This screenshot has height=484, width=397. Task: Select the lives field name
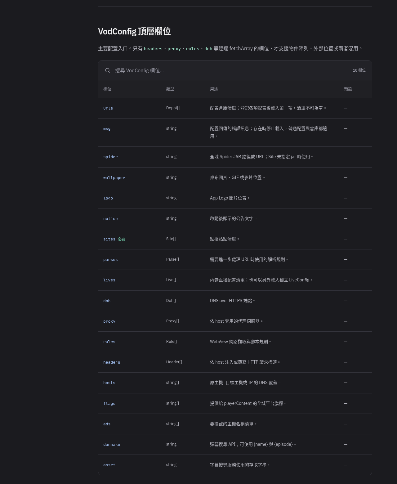tap(109, 280)
